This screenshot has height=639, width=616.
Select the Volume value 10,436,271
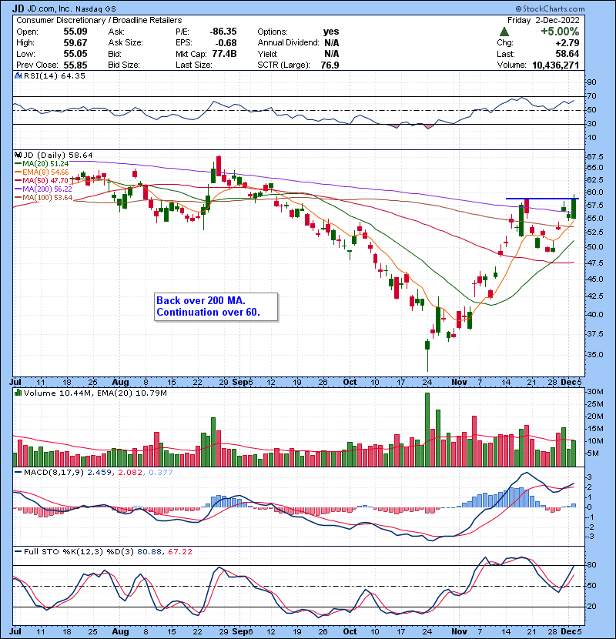pyautogui.click(x=556, y=65)
